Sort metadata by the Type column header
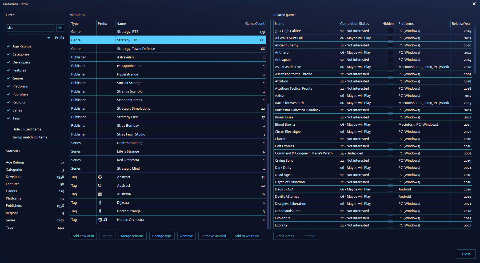The height and width of the screenshot is (263, 480). pyautogui.click(x=83, y=24)
